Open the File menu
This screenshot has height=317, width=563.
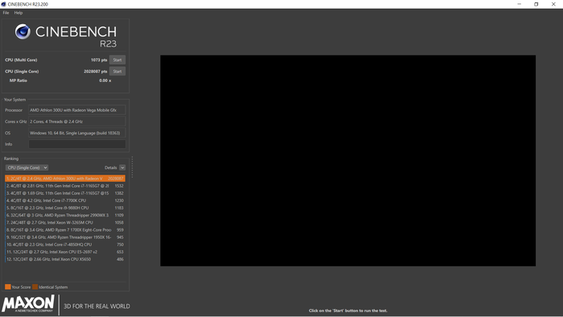[x=6, y=13]
